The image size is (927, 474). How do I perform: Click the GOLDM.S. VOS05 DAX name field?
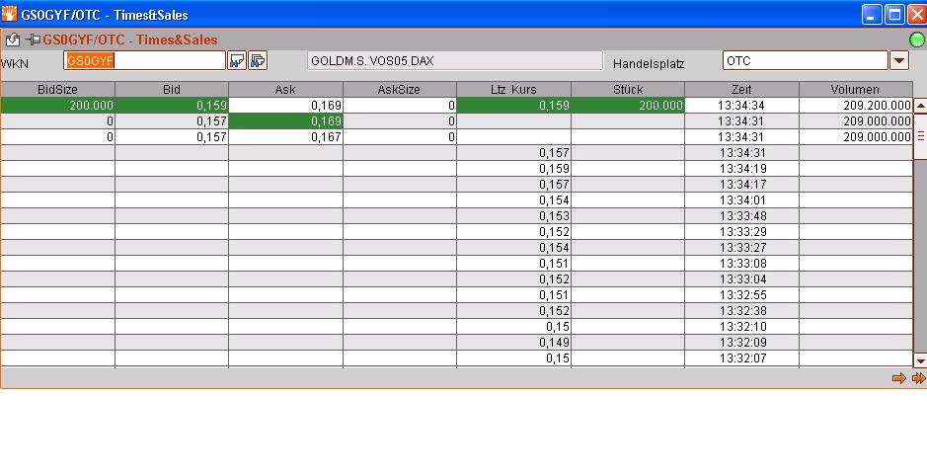pyautogui.click(x=455, y=61)
